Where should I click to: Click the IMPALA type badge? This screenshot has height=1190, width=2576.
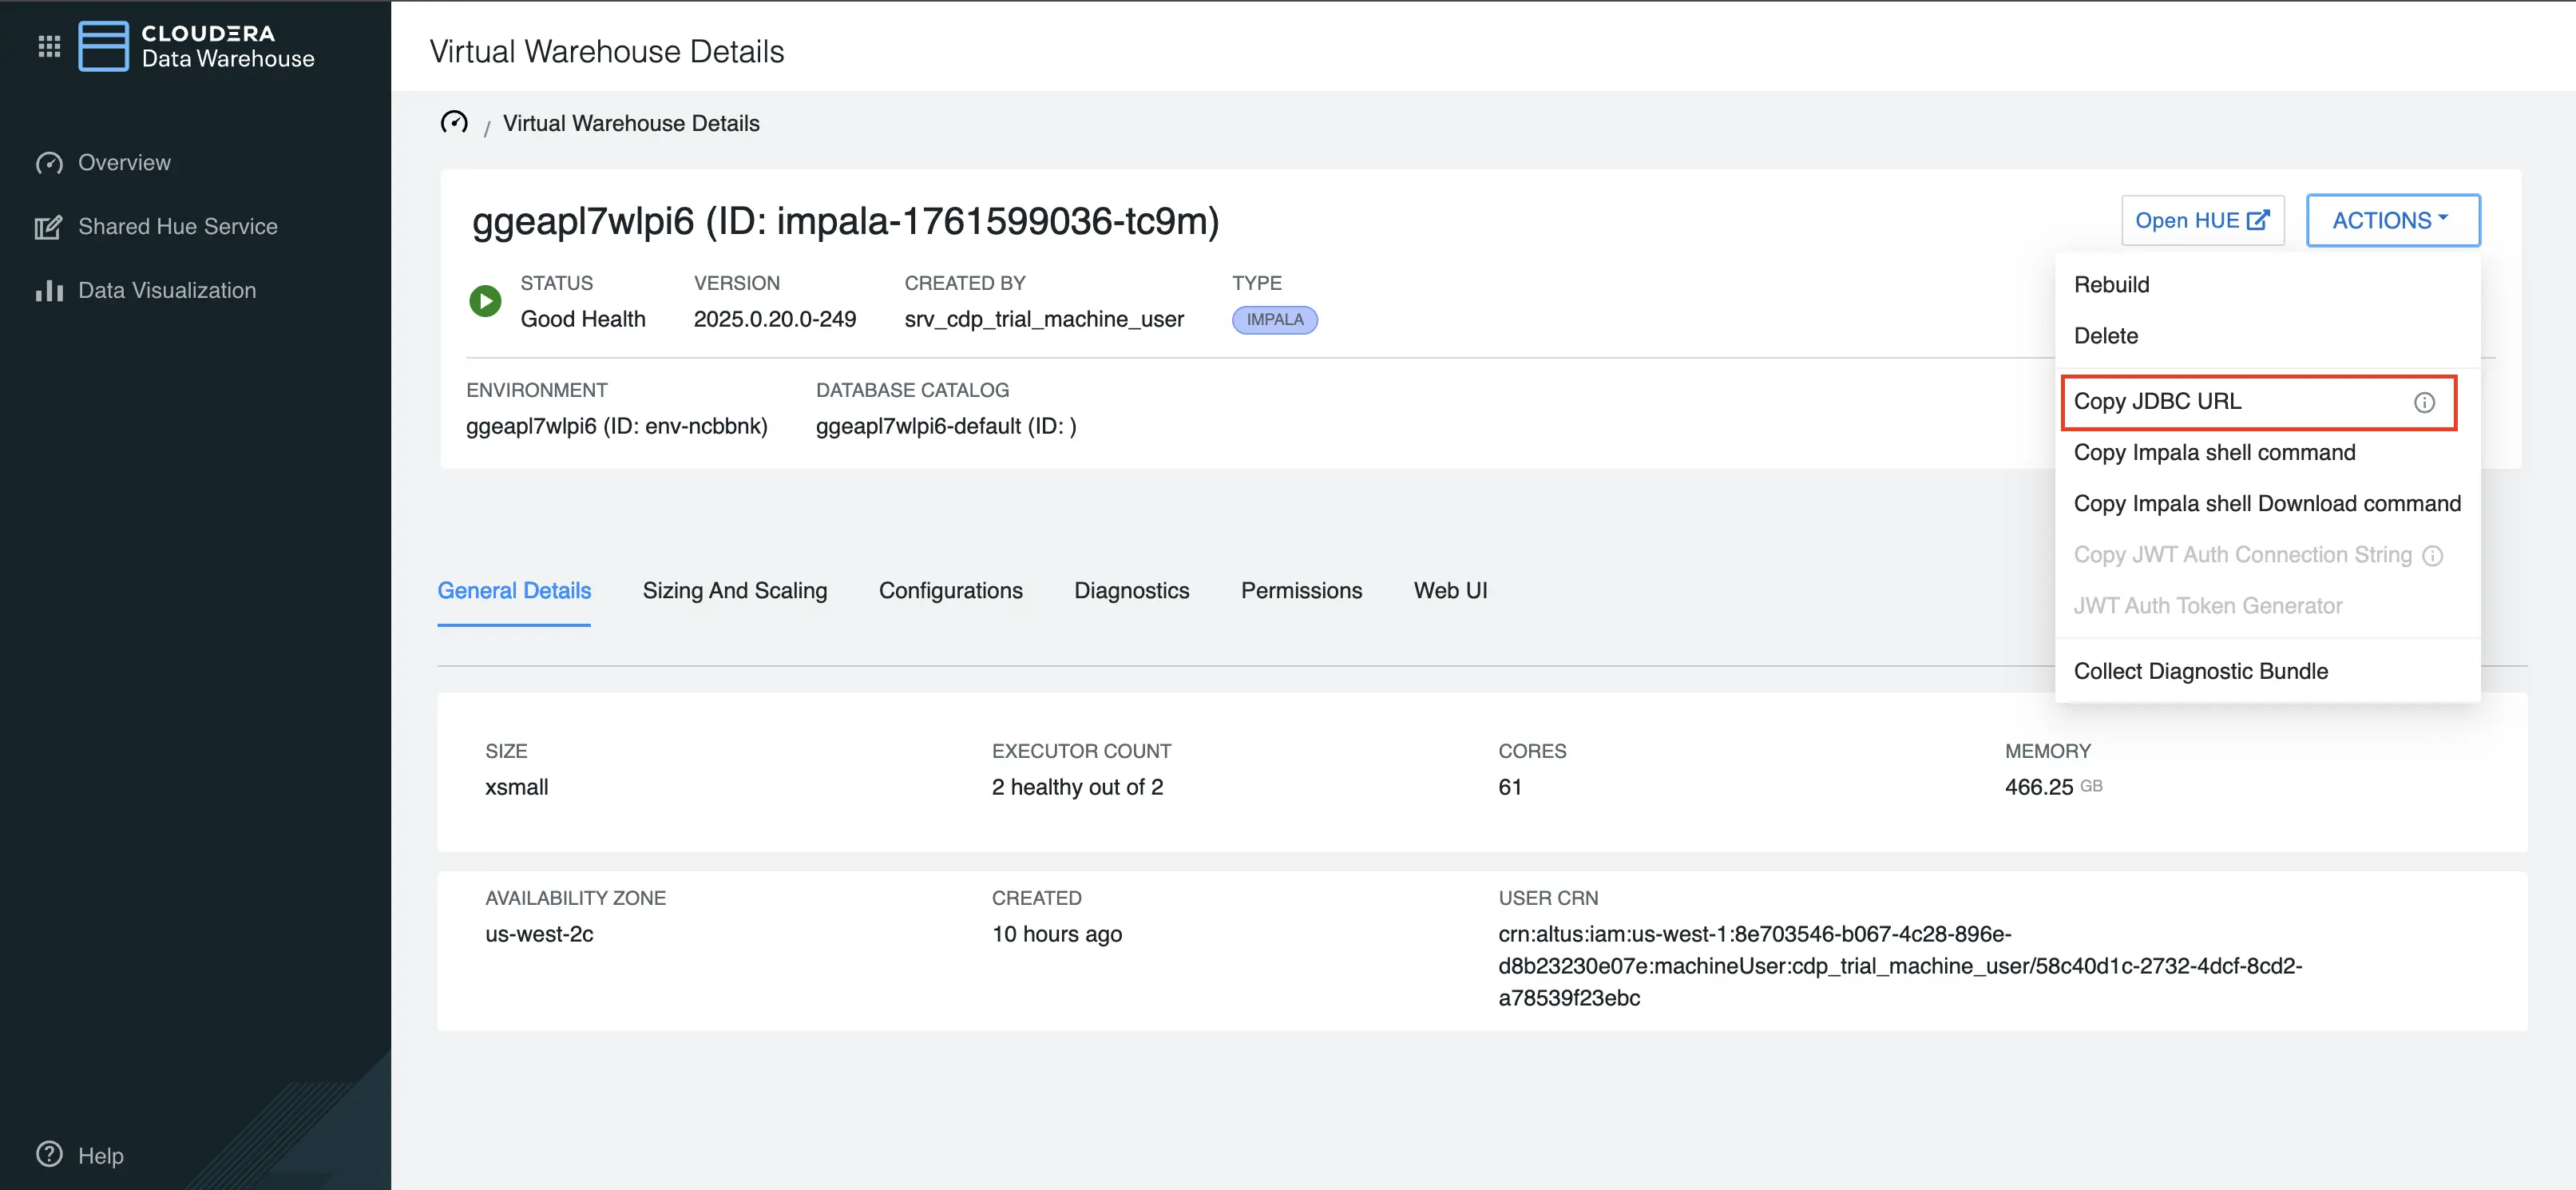click(1274, 319)
